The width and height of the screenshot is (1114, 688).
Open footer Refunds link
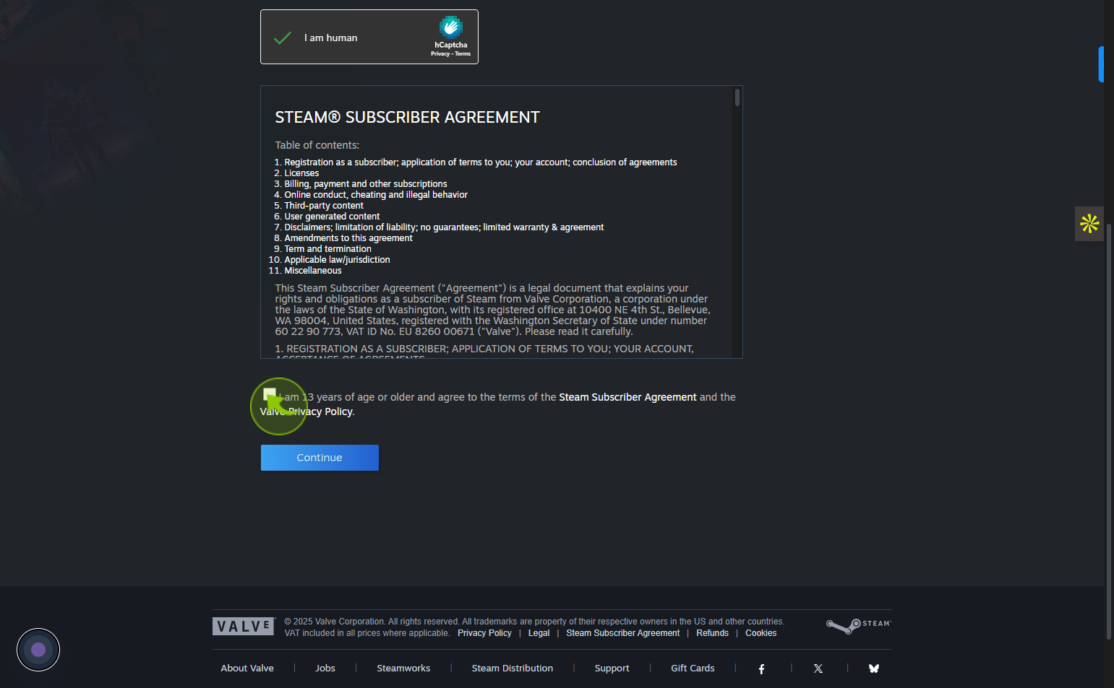[712, 633]
